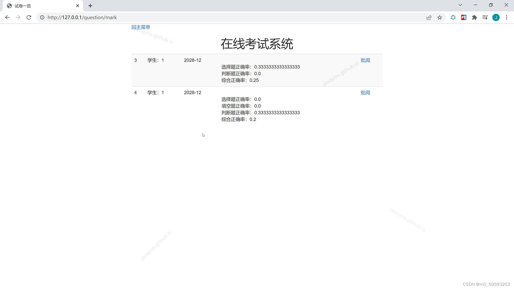514x289 pixels.
Task: Select the 试卷一览 browser tab
Action: 43,6
